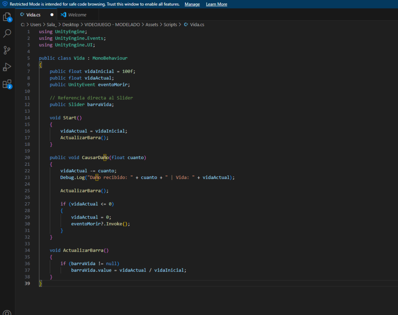The image size is (398, 315).
Task: Click the Manage link in banner
Action: [x=192, y=4]
